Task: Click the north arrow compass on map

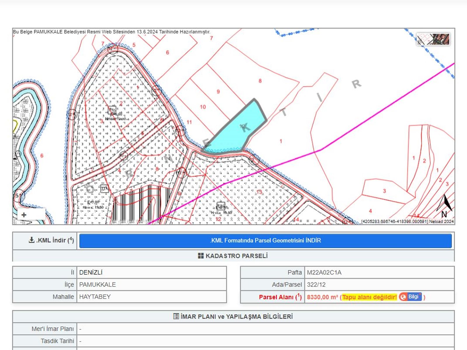Action: point(445,206)
